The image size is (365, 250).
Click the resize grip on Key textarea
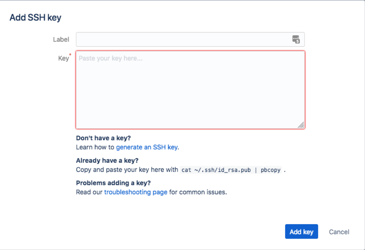pyautogui.click(x=301, y=125)
